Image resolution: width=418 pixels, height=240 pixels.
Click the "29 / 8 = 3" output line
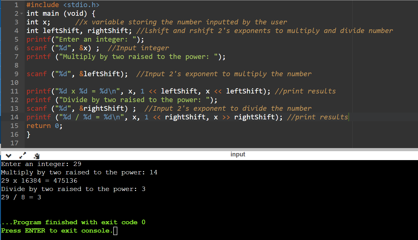(21, 197)
